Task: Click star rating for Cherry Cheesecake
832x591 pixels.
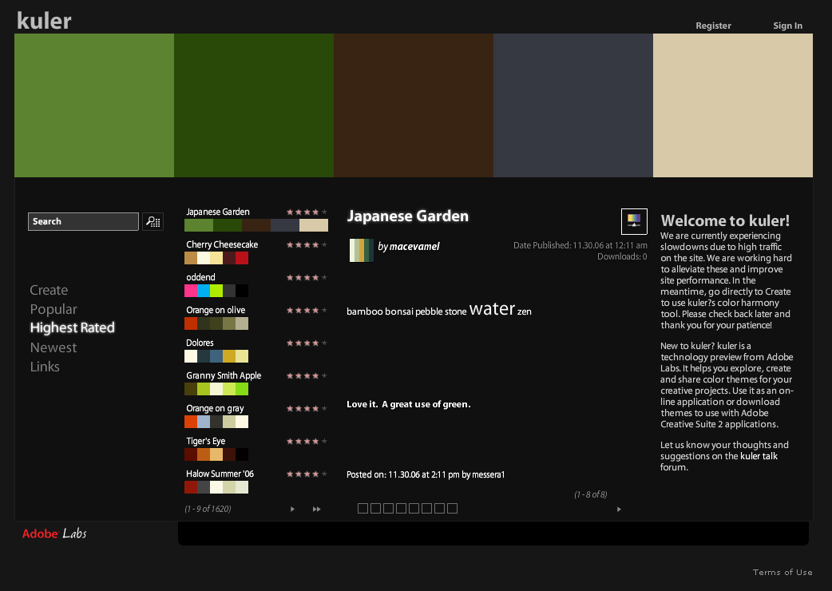Action: point(307,245)
